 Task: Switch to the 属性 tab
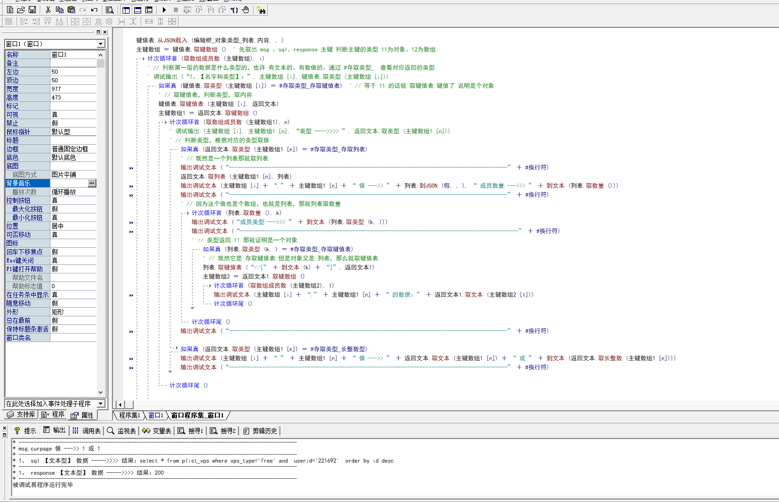(82, 415)
